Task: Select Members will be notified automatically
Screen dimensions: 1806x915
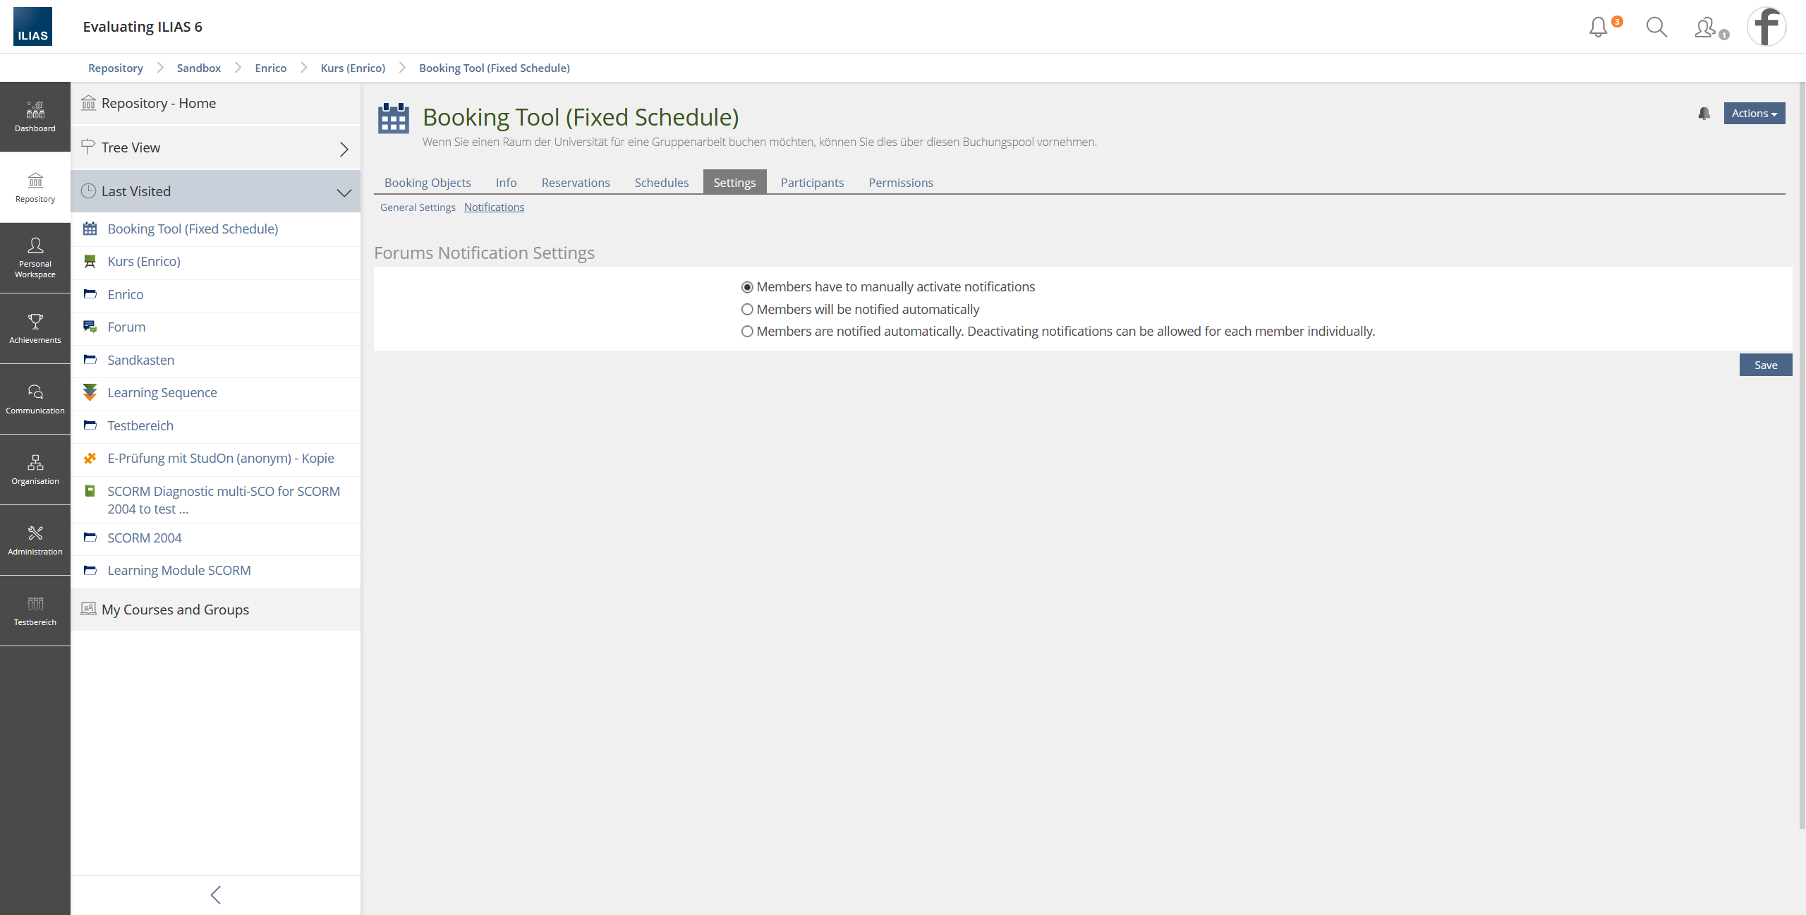Action: point(747,310)
